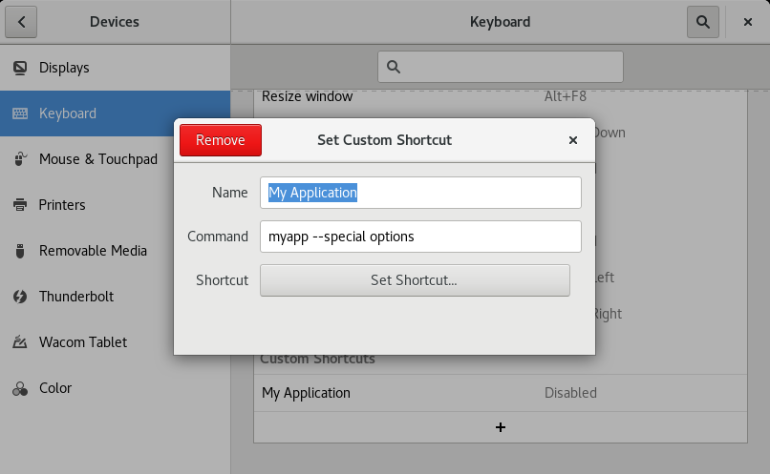The image size is (770, 474).
Task: Select the Removable Media icon
Action: pyautogui.click(x=20, y=251)
